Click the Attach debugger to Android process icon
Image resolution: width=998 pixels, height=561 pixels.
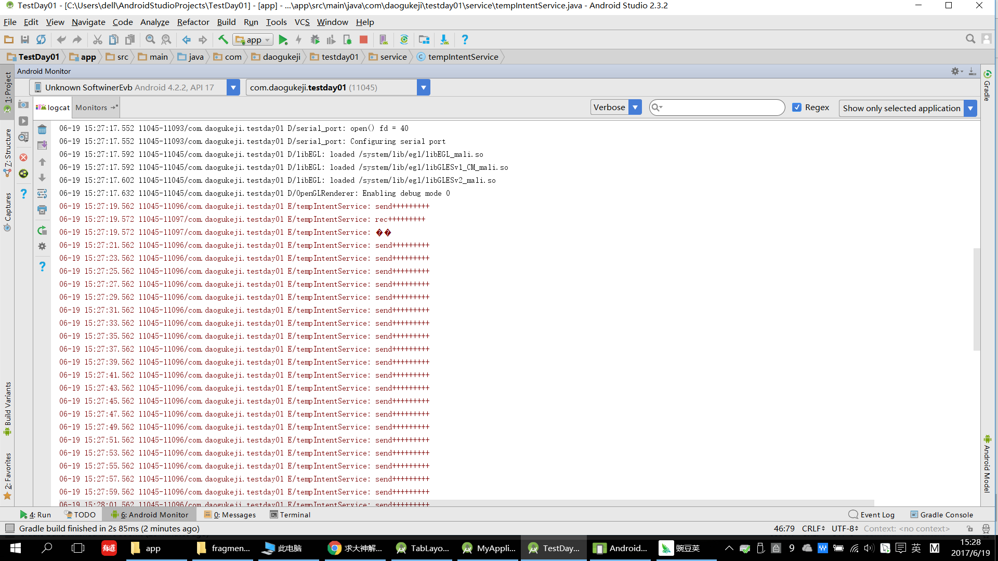(347, 39)
